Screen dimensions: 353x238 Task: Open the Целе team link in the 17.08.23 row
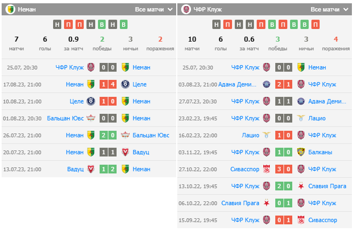pos(140,84)
